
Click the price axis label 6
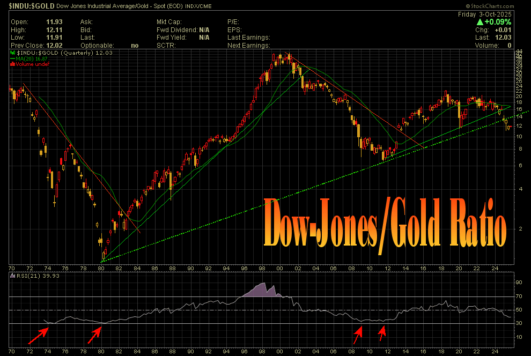(x=521, y=166)
